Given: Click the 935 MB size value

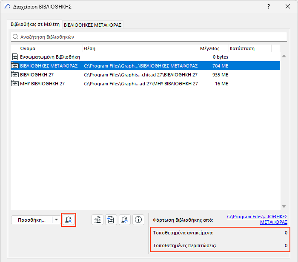Looking at the screenshot, I should 220,75.
